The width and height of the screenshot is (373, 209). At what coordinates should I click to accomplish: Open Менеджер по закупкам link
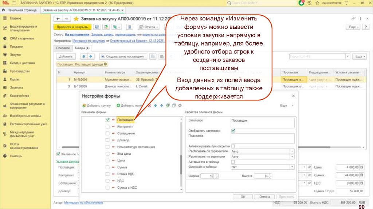pyautogui.click(x=89, y=41)
